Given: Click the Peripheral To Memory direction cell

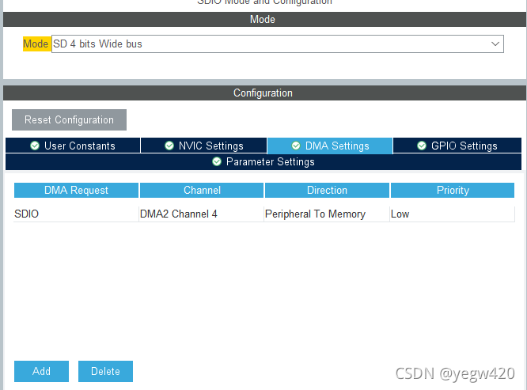Looking at the screenshot, I should tap(327, 214).
